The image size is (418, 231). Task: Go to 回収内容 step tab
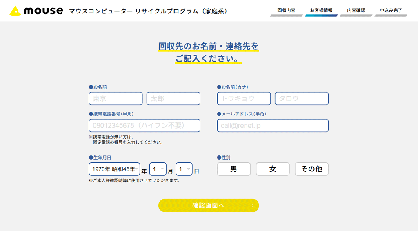[286, 11]
